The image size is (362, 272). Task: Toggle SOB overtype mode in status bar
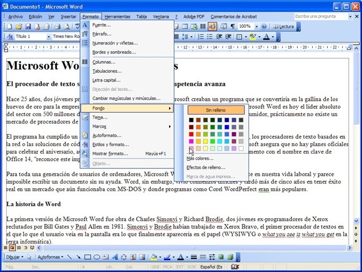192,267
